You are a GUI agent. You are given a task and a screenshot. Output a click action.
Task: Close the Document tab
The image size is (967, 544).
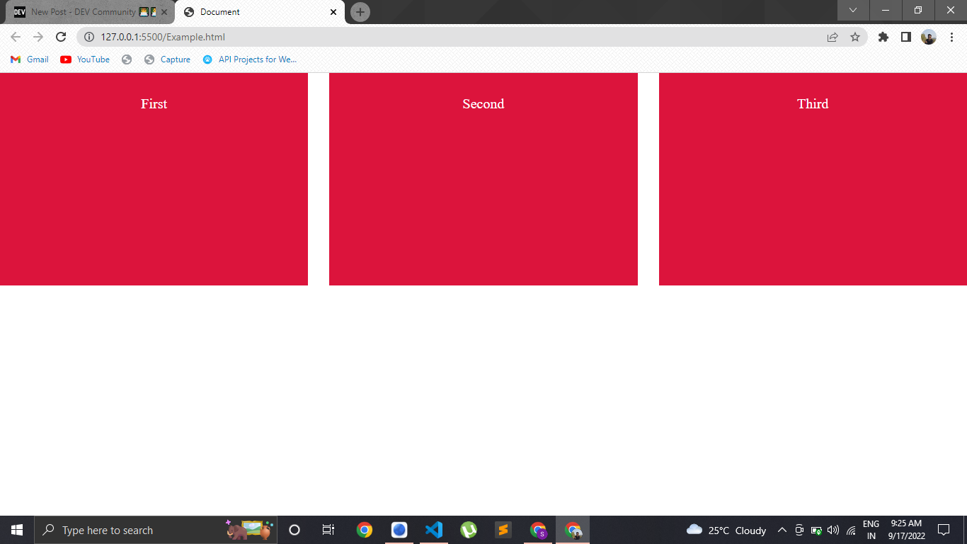coord(333,12)
